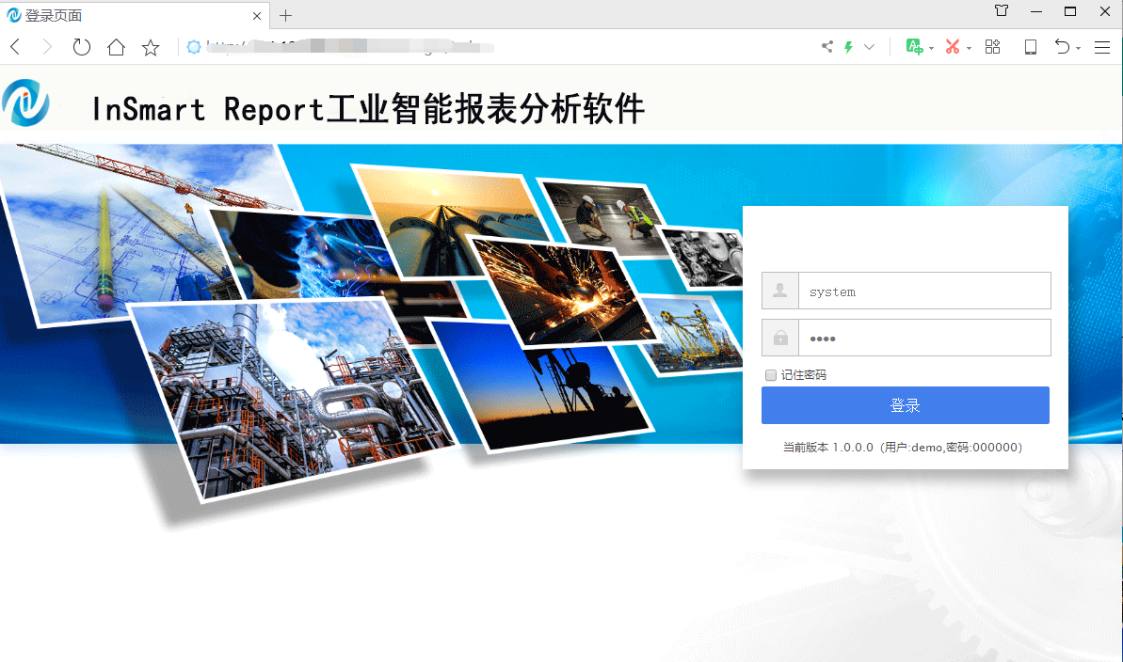Open the undo closed tab dropdown arrow

click(x=1078, y=49)
